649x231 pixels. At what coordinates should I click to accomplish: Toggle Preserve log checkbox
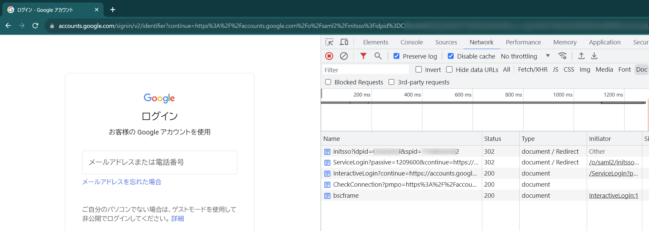(x=397, y=56)
